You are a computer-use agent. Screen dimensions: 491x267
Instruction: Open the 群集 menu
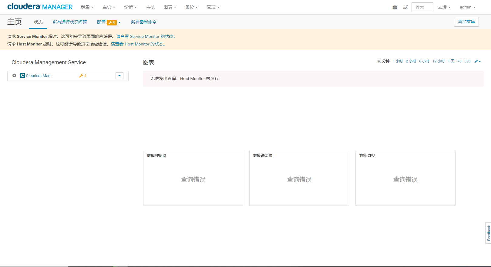click(x=87, y=7)
